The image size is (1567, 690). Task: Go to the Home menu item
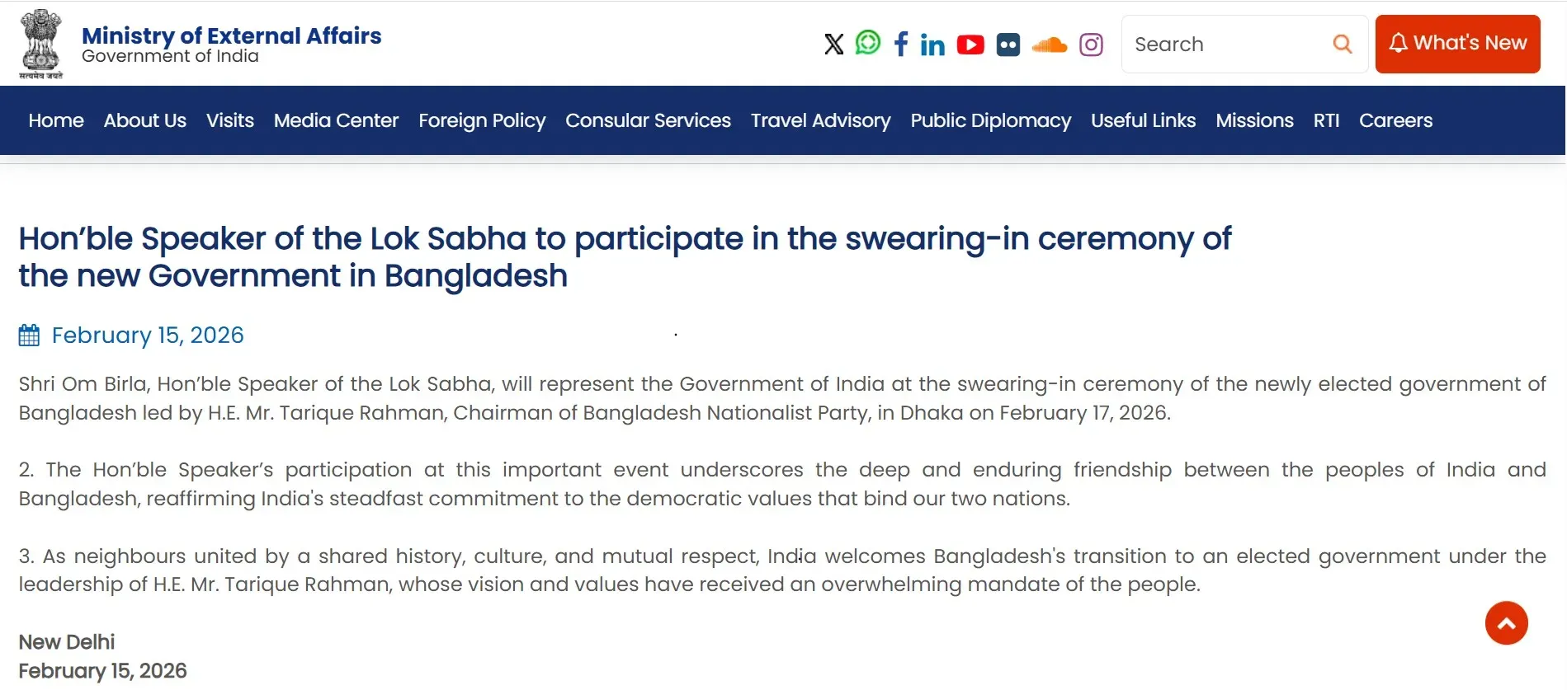[x=55, y=120]
